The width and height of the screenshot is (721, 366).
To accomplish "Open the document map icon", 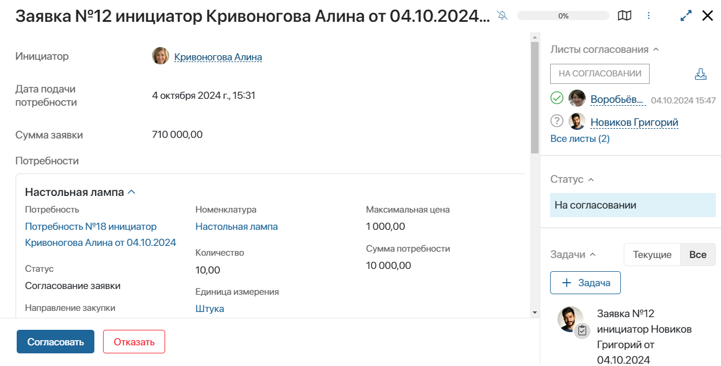I will click(x=624, y=16).
